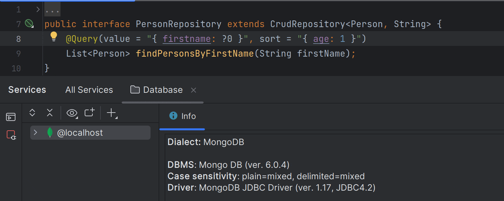504x201 pixels.
Task: Select the Services tool window icon on left sidebar
Action: pos(10,117)
